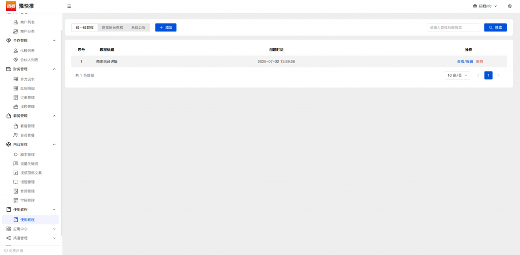
Task: Select 视频顶部文案 in the sidebar
Action: 30,173
